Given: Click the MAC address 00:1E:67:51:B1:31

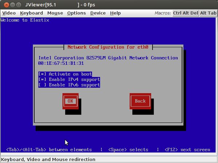Looking at the screenshot, I should pyautogui.click(x=61, y=63).
